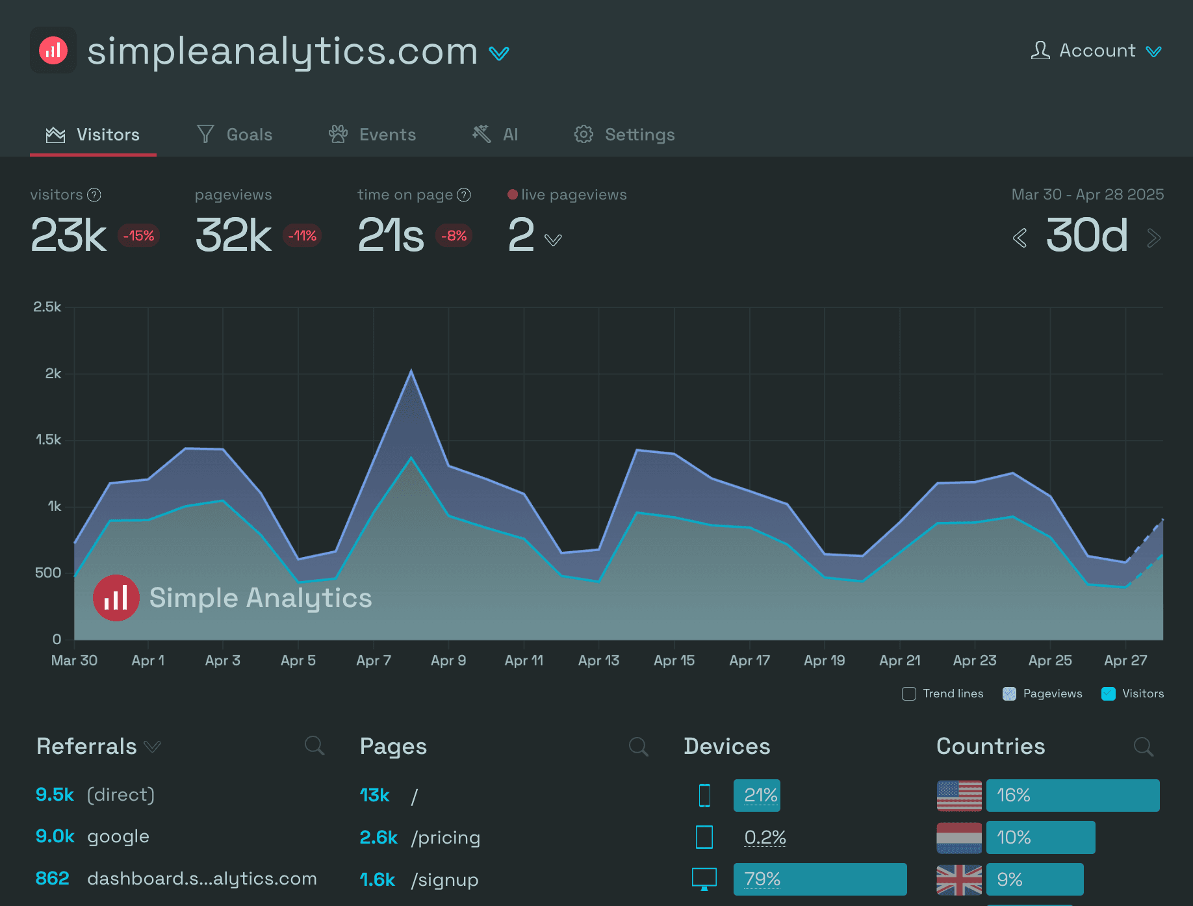Open the /pricing page link
The height and width of the screenshot is (906, 1193).
(x=446, y=838)
